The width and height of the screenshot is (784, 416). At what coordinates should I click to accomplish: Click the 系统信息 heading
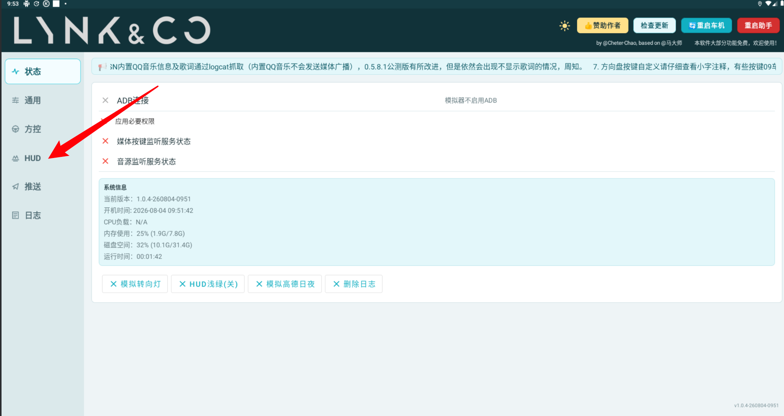point(115,187)
